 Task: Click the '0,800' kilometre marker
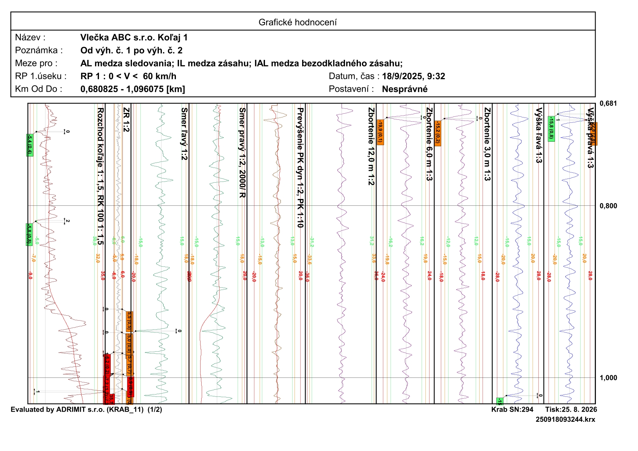click(x=608, y=206)
